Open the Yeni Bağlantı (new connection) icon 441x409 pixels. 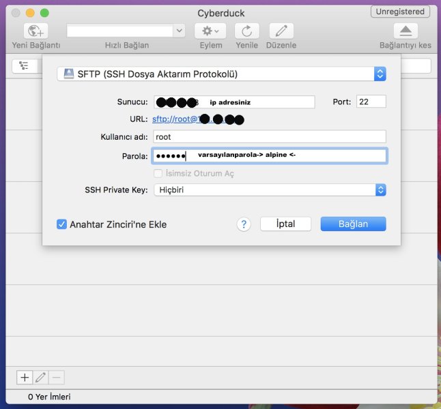35,31
